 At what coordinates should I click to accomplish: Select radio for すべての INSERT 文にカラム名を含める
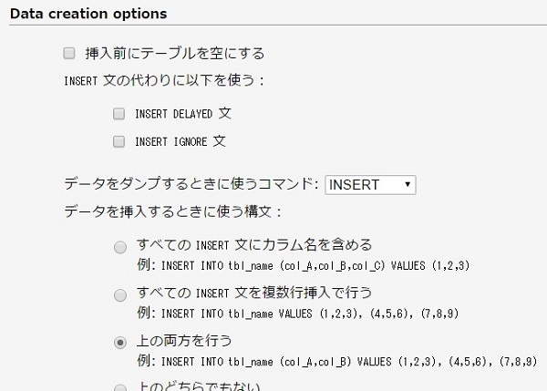click(x=120, y=247)
